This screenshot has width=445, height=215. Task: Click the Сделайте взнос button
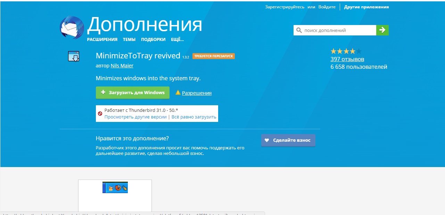tap(288, 140)
